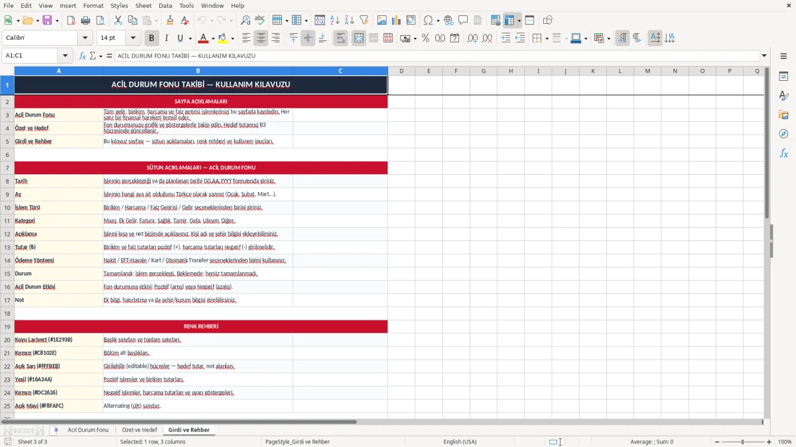Expand the Name Box dropdown

65,56
